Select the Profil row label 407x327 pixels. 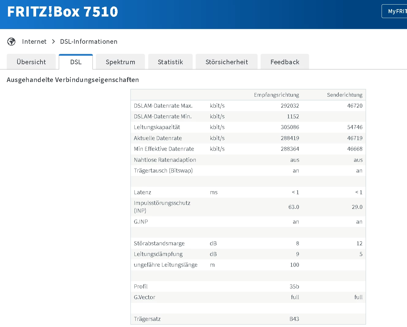click(141, 287)
